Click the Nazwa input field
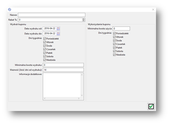170x125 pixels. coord(51,15)
